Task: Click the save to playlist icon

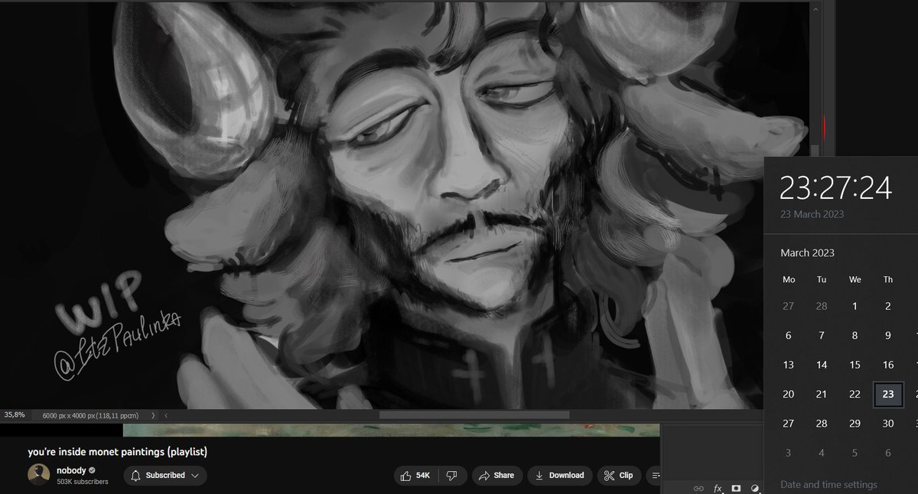Action: tap(655, 476)
